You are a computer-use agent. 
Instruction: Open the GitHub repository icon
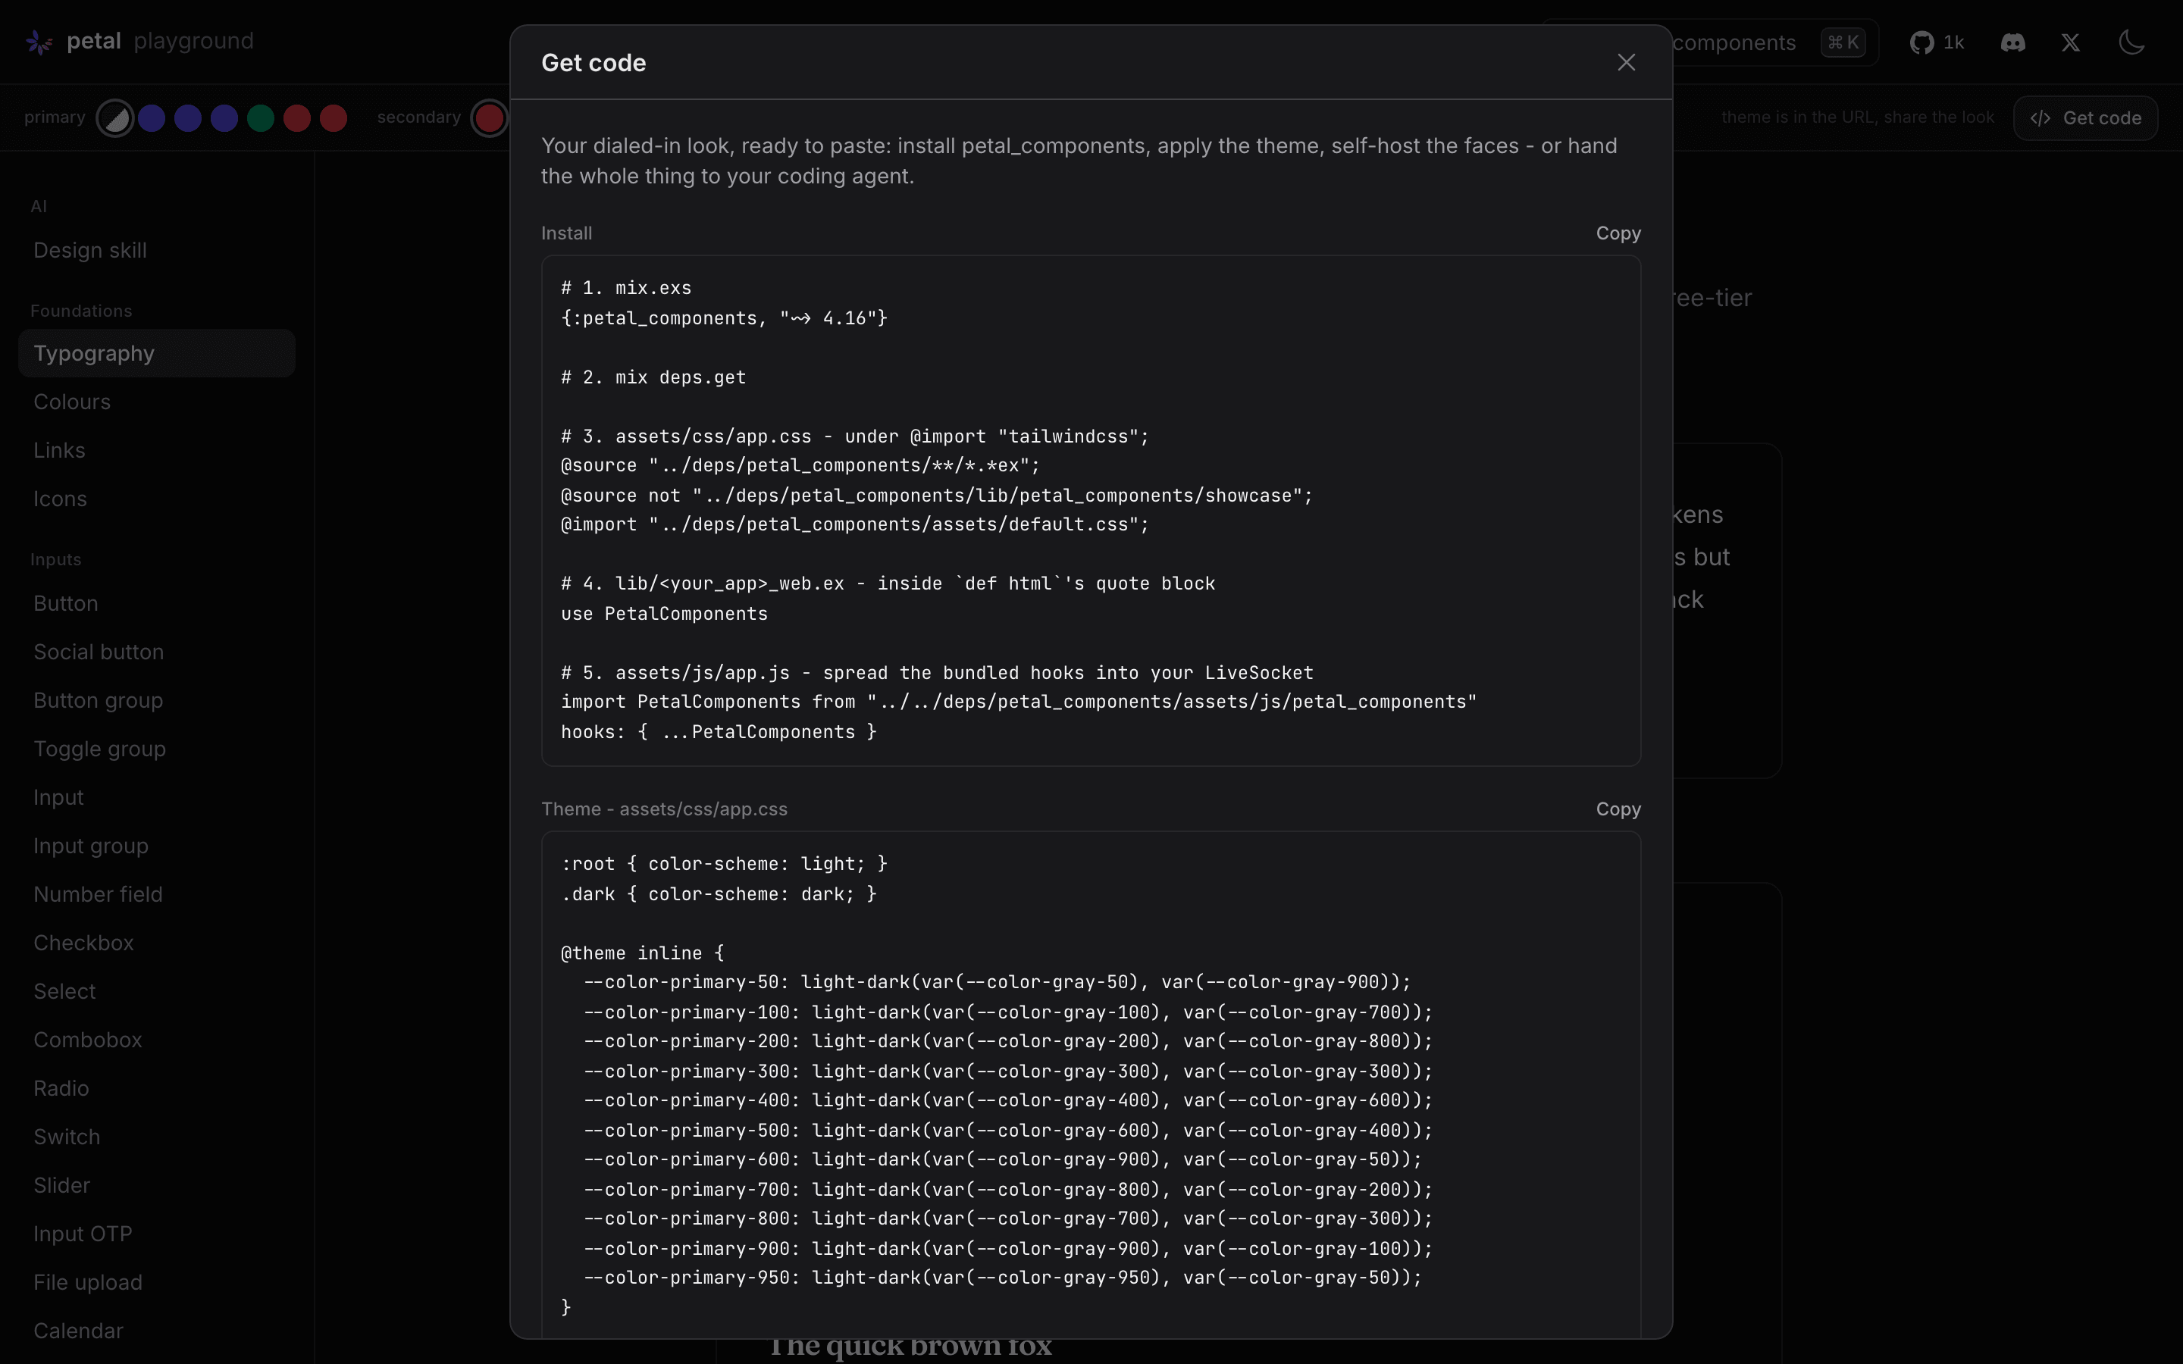1921,42
